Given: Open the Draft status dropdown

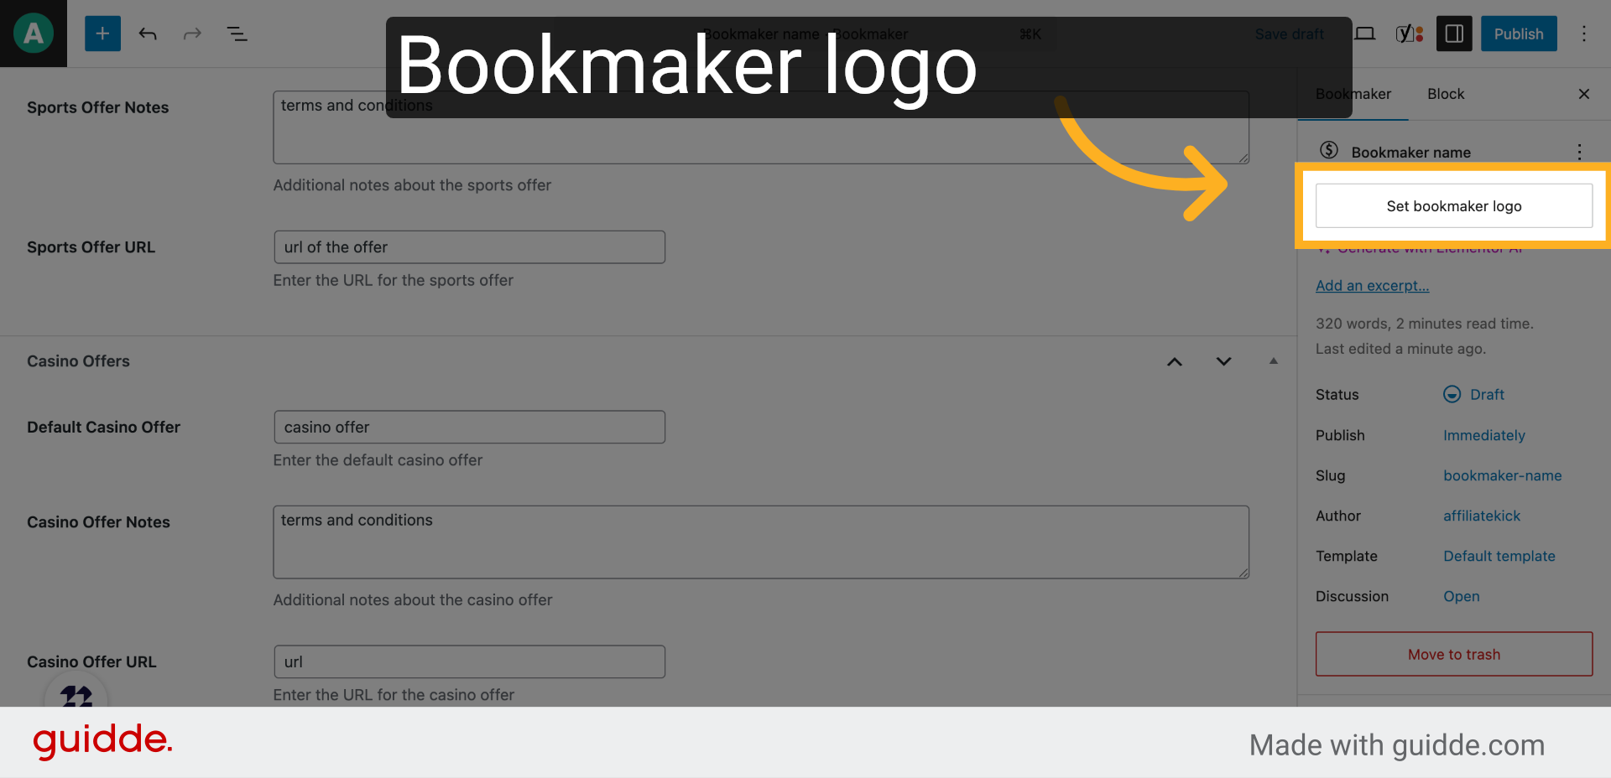Looking at the screenshot, I should point(1486,395).
